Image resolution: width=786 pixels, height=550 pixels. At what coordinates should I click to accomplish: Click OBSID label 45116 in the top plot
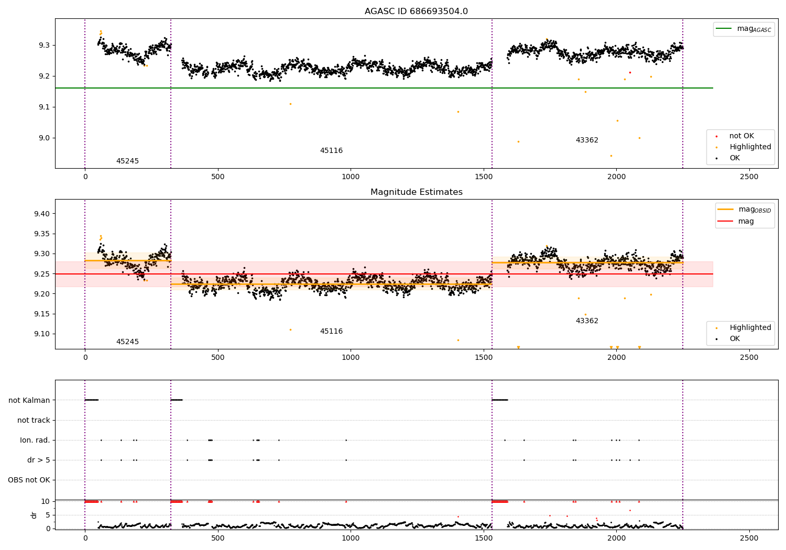(x=331, y=150)
